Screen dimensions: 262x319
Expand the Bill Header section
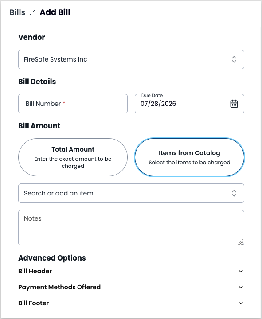coord(131,271)
